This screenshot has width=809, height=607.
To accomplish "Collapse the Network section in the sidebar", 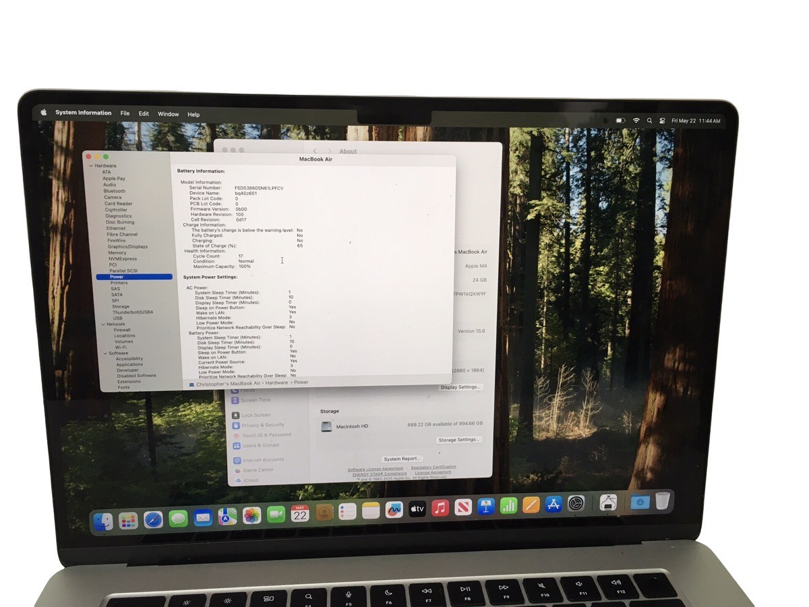I will coord(102,324).
